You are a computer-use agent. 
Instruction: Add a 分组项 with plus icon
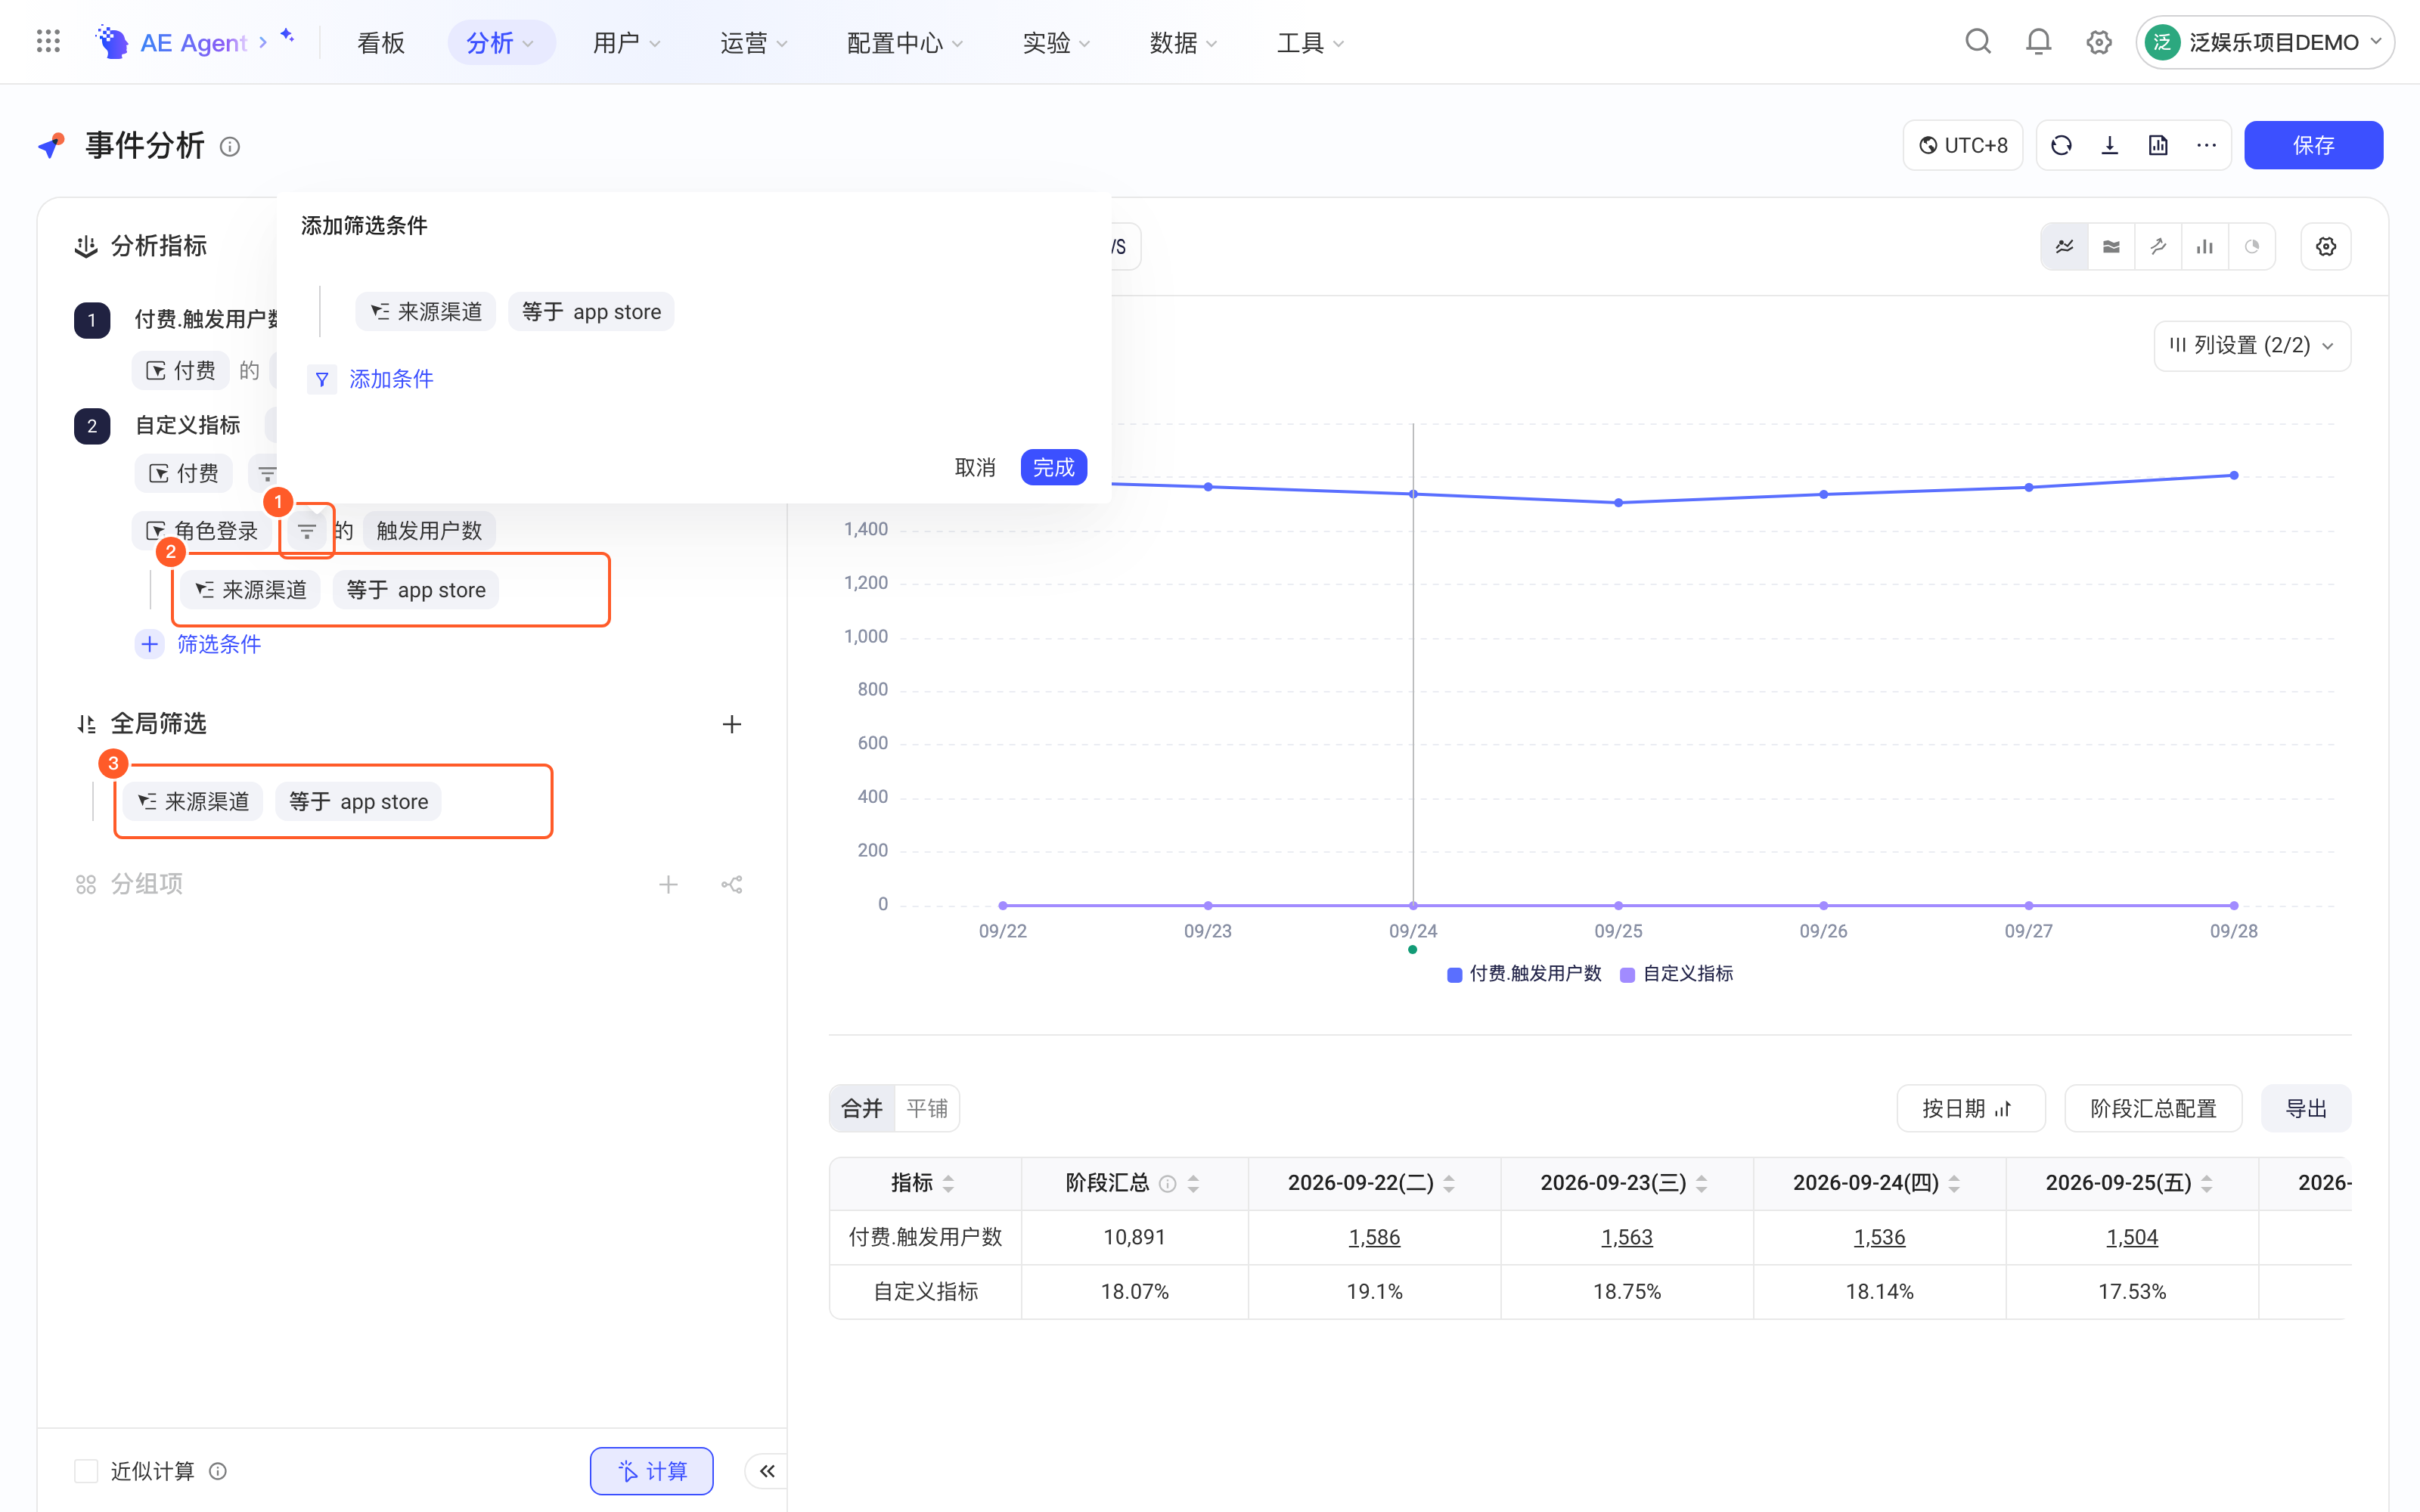(668, 884)
